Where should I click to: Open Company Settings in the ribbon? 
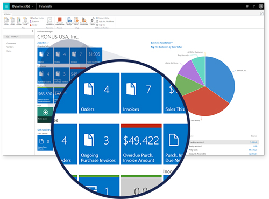(69, 21)
